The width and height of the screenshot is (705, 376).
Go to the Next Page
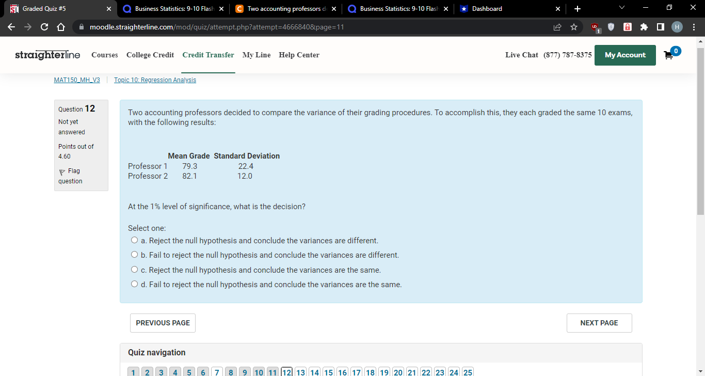(x=599, y=323)
